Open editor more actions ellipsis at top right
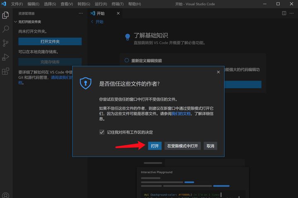Image resolution: width=298 pixels, height=198 pixels. point(291,13)
